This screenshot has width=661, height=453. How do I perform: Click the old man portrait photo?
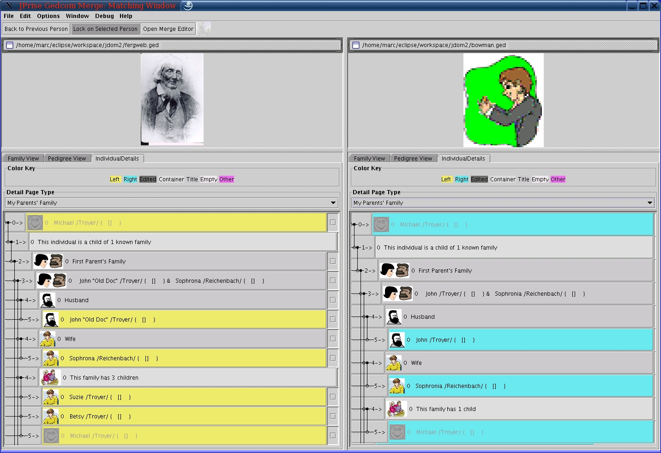(x=172, y=99)
